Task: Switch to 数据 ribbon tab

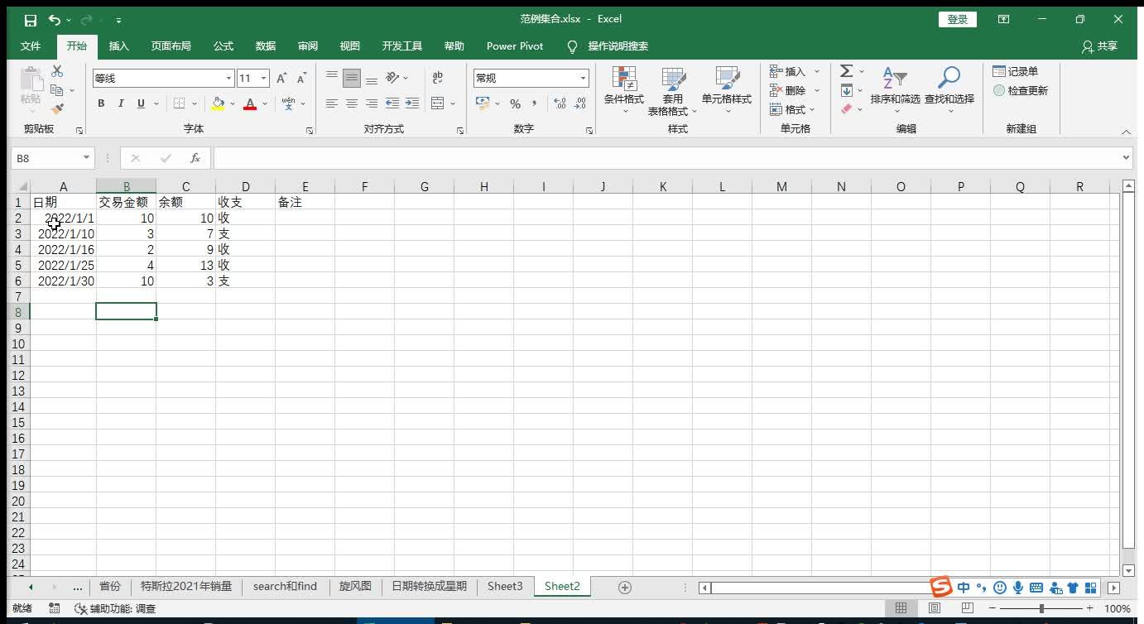Action: pyautogui.click(x=266, y=46)
